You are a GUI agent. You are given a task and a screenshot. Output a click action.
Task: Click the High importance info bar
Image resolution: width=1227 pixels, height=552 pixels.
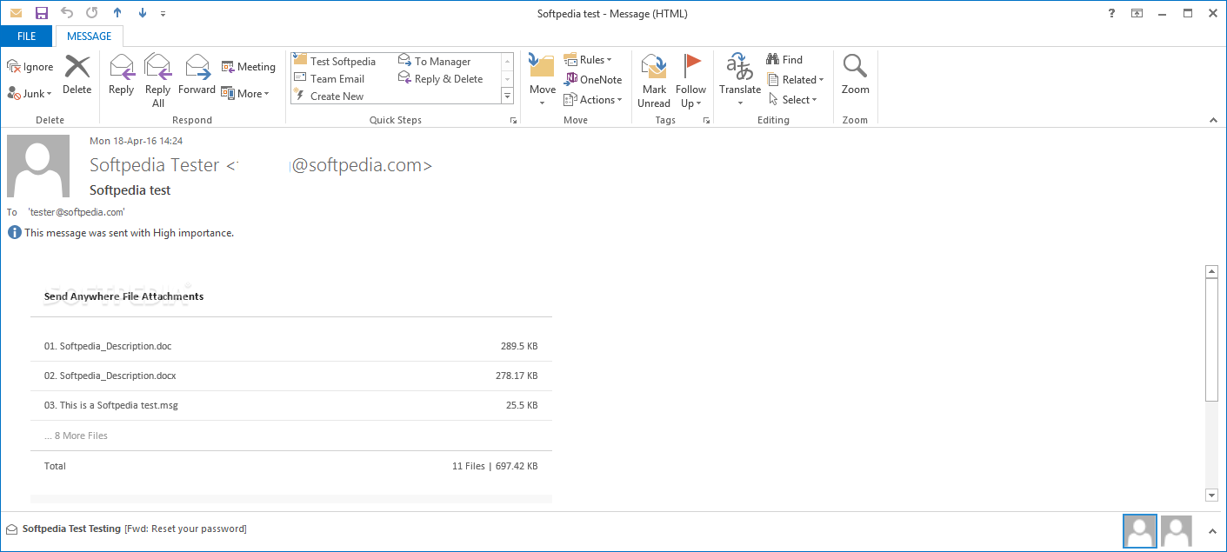pyautogui.click(x=121, y=232)
